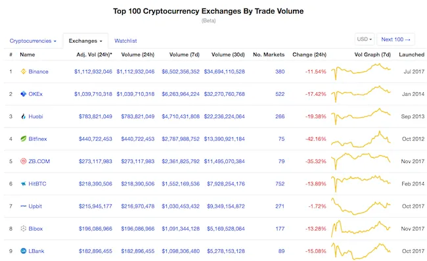427x261 pixels.
Task: Click Upbit markets count 271
Action: coord(280,206)
